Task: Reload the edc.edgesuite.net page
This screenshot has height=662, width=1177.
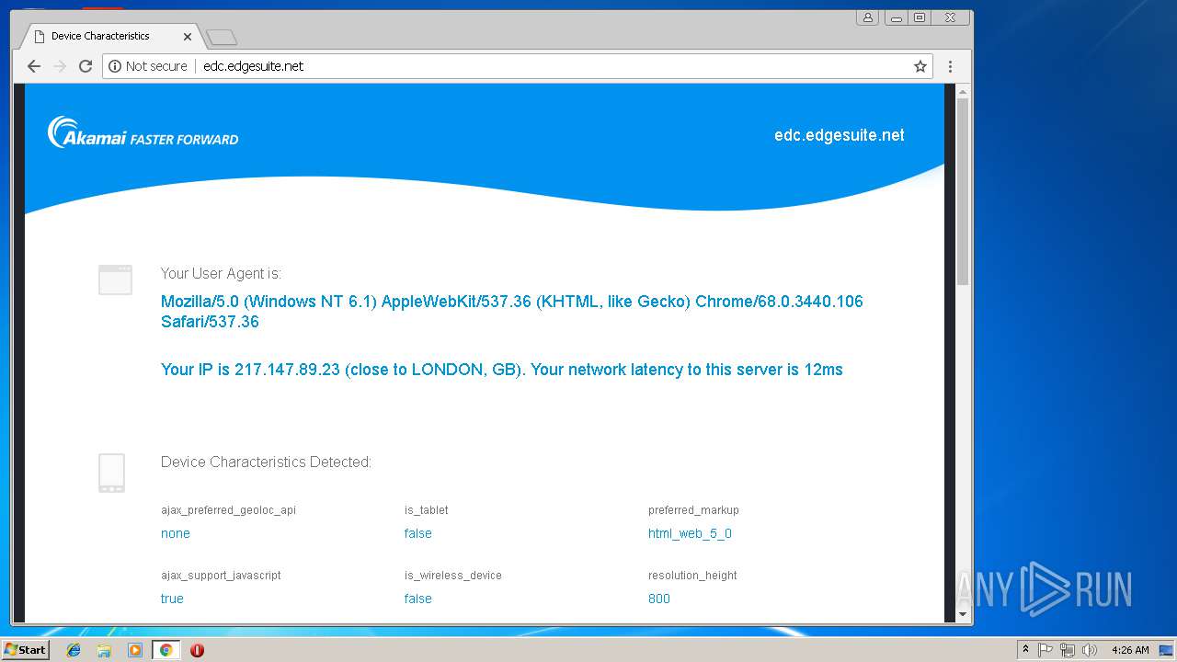Action: (x=86, y=66)
